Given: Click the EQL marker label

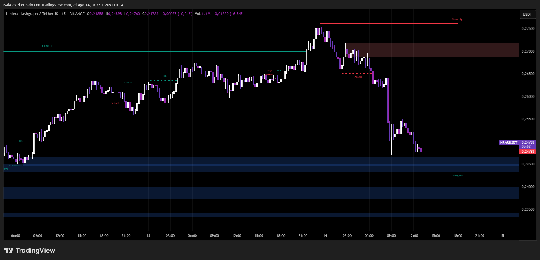Looking at the screenshot, I should (x=6, y=169).
